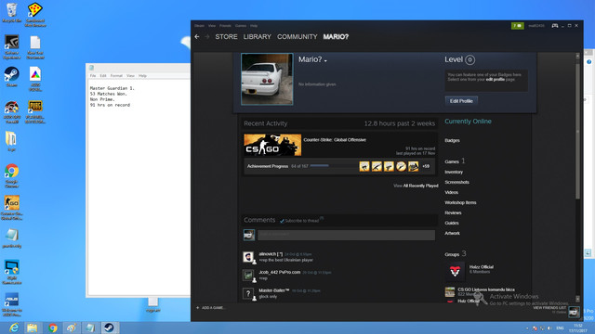Viewport: 595px width, 334px height.
Task: Click the Level 0 badge circle
Action: point(469,59)
